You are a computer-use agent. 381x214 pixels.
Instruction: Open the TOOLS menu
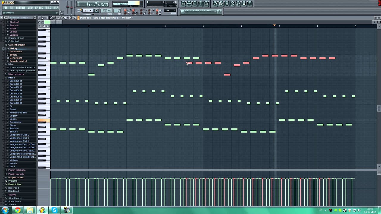[48, 8]
